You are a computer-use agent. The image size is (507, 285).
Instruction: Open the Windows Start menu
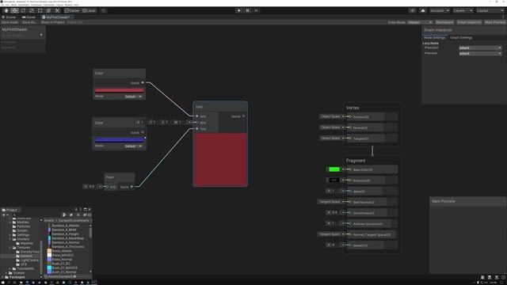[2, 283]
